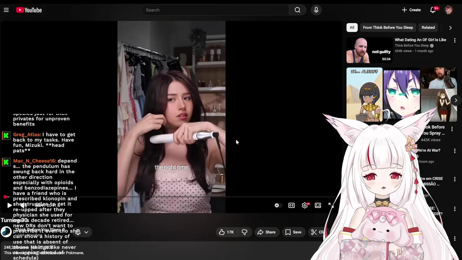Open the account avatar menu
Screen dimensions: 462x260
tap(449, 10)
